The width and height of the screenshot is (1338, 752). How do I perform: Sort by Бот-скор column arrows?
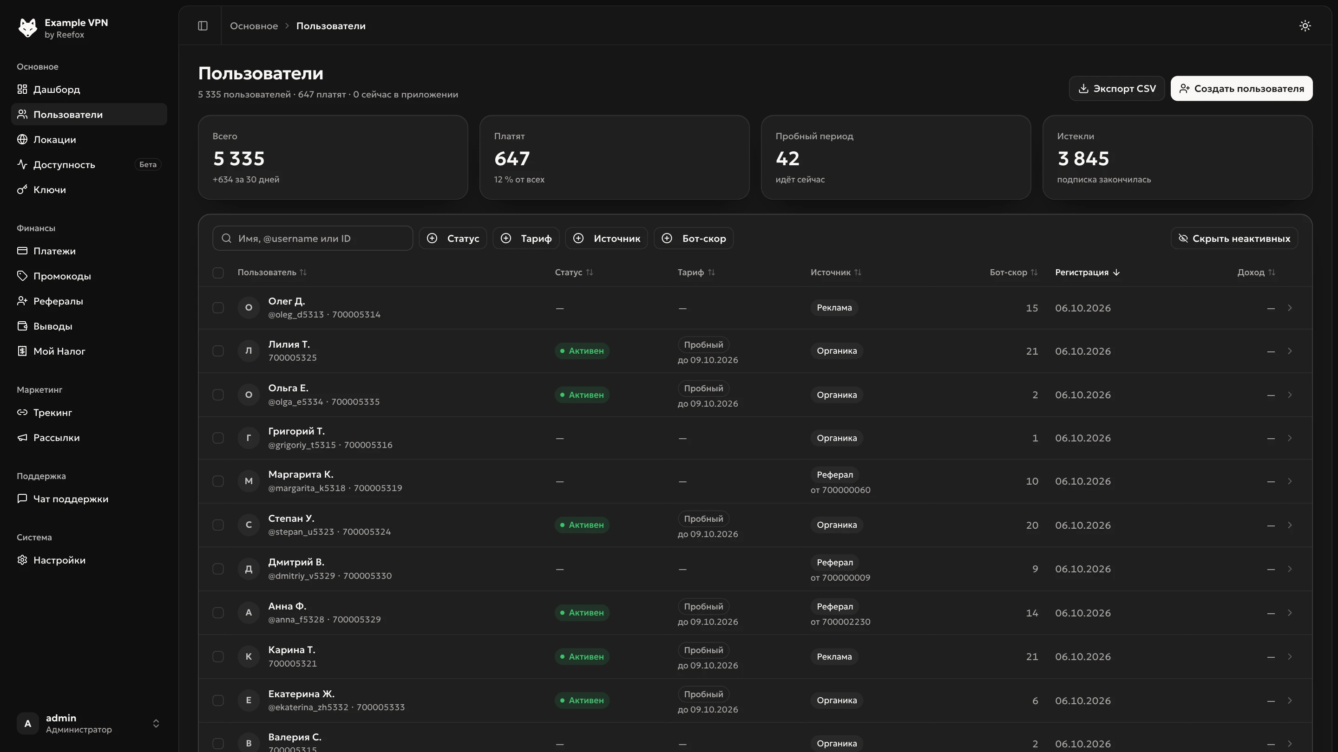tap(1034, 272)
